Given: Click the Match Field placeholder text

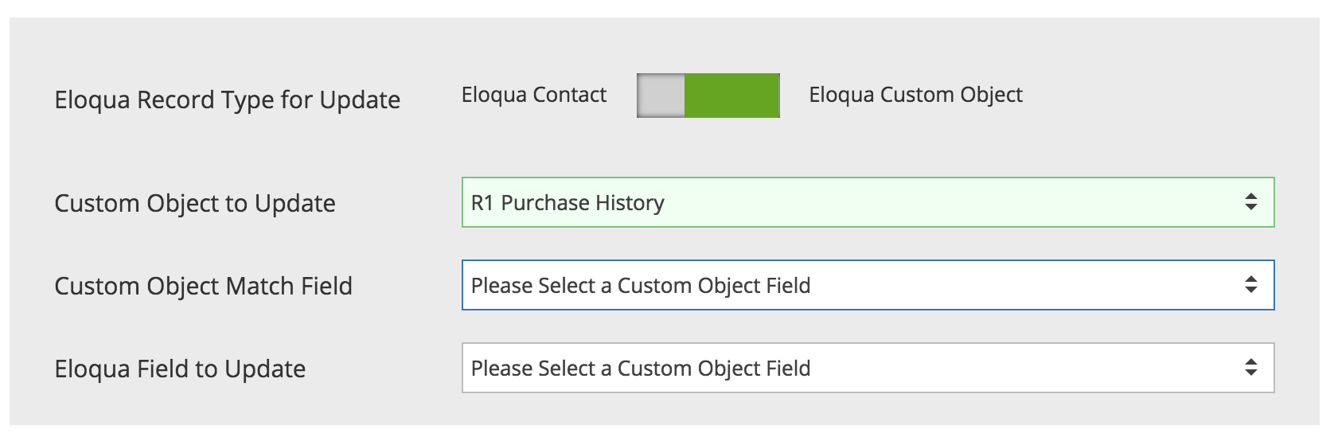Looking at the screenshot, I should coord(641,286).
